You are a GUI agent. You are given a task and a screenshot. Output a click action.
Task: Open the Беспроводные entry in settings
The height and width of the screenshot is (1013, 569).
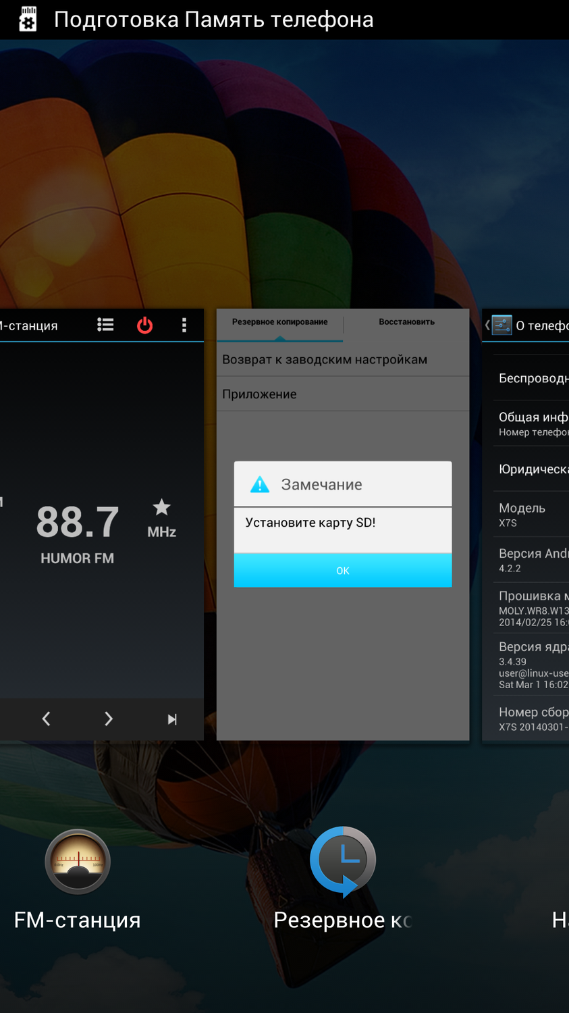531,378
